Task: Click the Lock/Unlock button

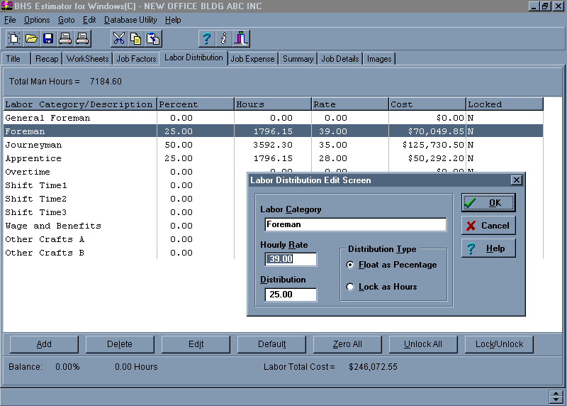Action: 499,344
